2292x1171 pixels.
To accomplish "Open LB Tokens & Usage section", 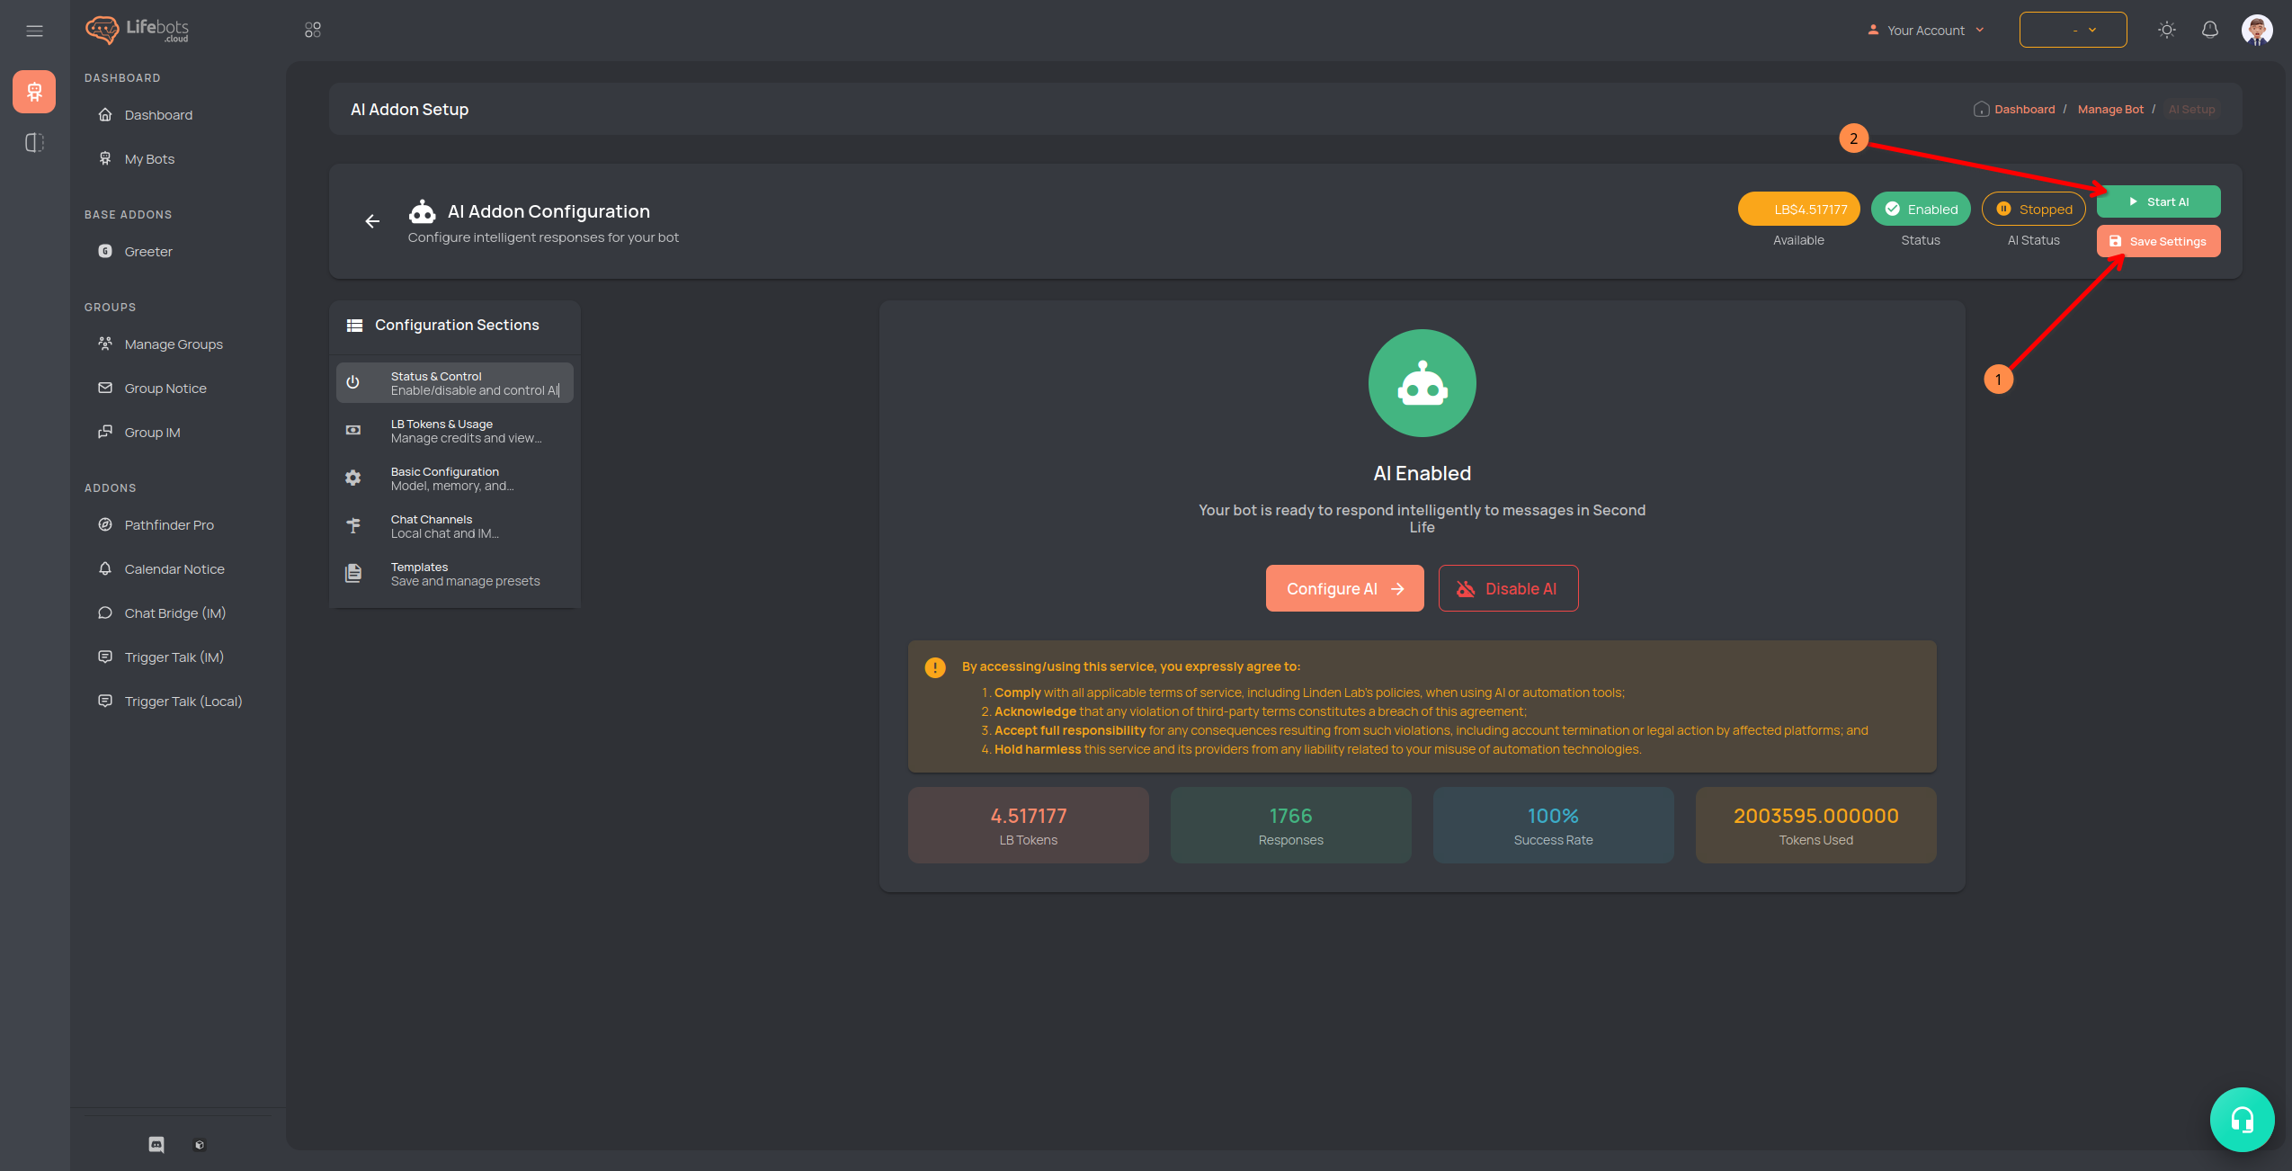I will (x=454, y=431).
